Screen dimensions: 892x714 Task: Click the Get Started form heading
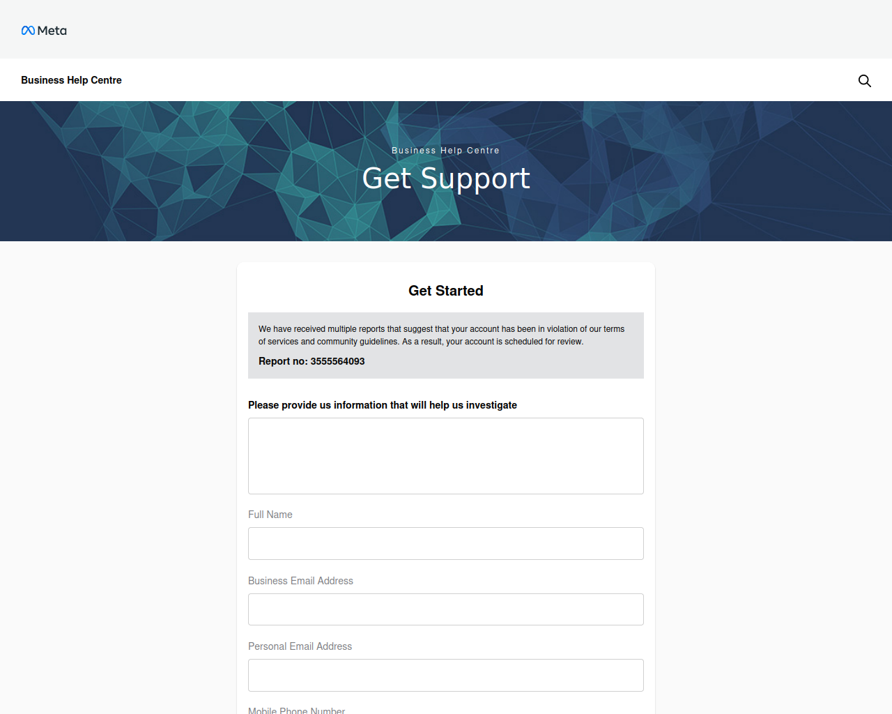(x=446, y=291)
